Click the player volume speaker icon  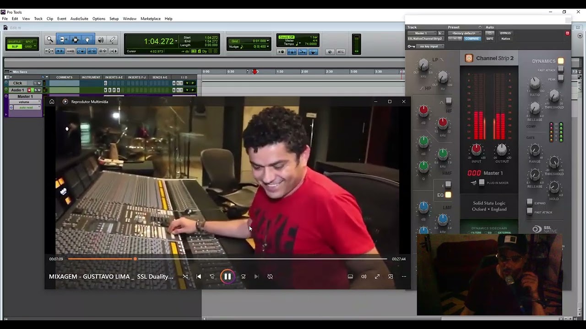click(x=364, y=276)
